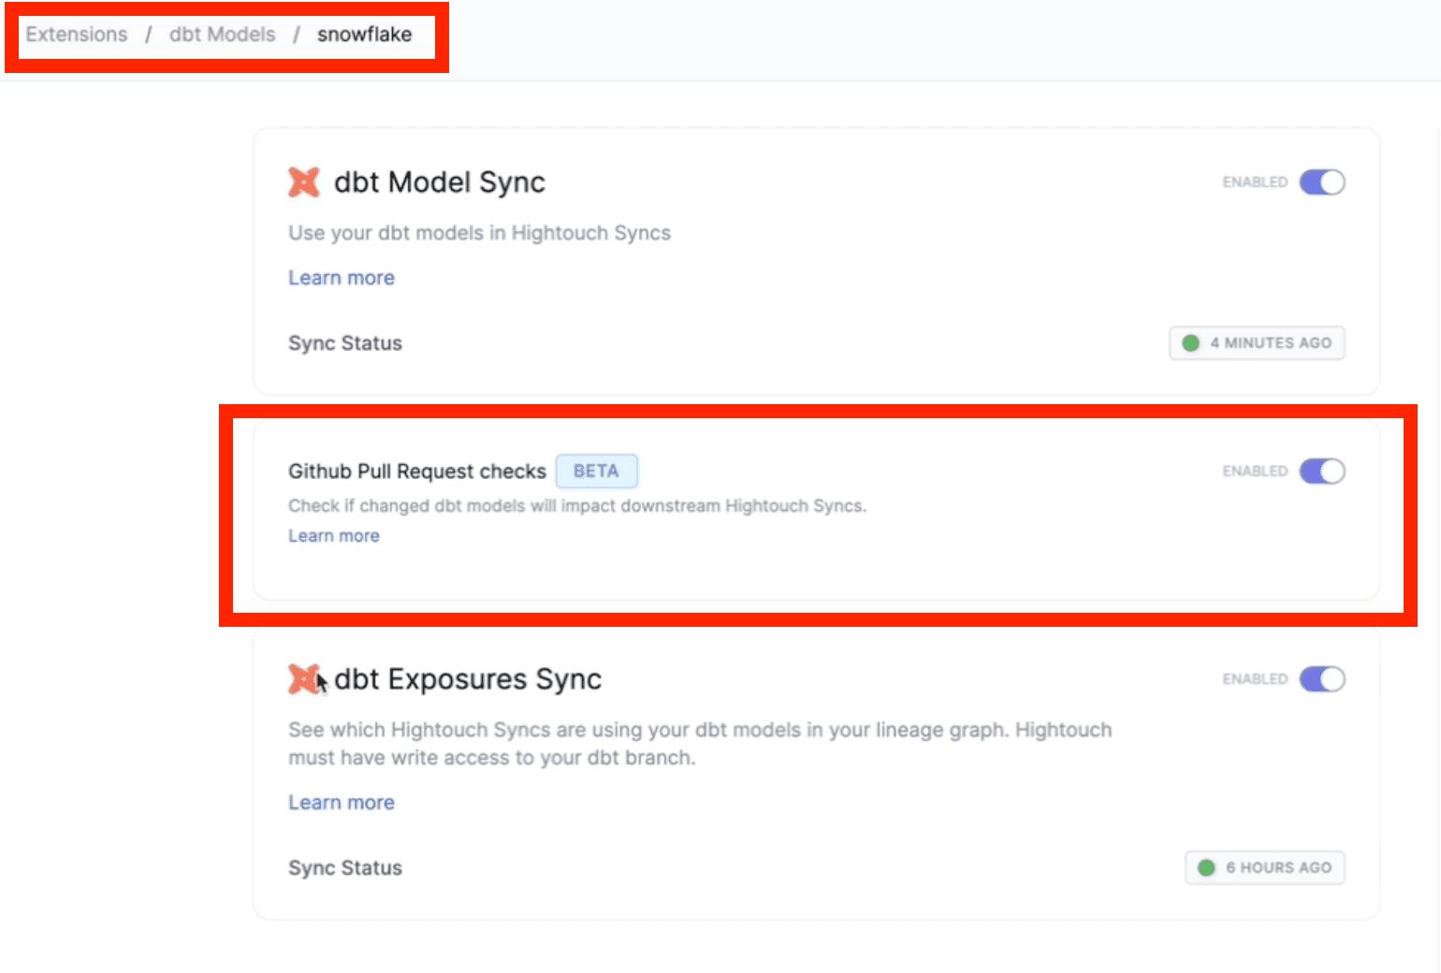The height and width of the screenshot is (973, 1441).
Task: Go to Extensions in the breadcrumb
Action: tap(77, 35)
